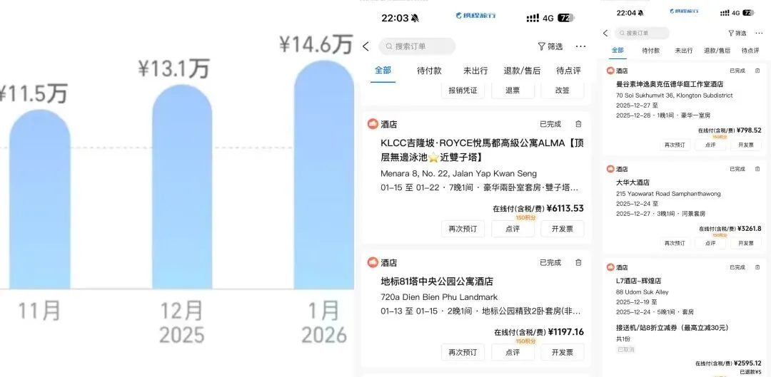The height and width of the screenshot is (377, 771).
Task: Tap 开发票 on the 曼谷素坤逸 order
Action: coord(745,145)
